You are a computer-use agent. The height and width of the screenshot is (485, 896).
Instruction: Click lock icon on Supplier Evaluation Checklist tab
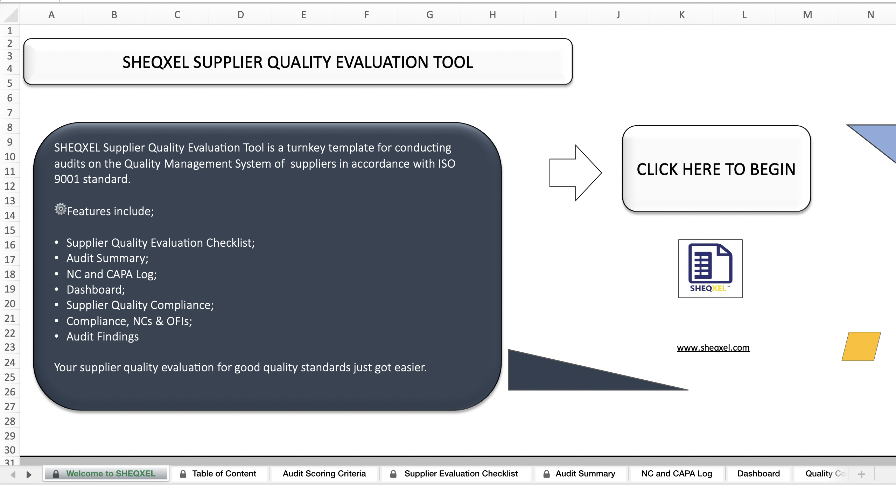point(393,474)
